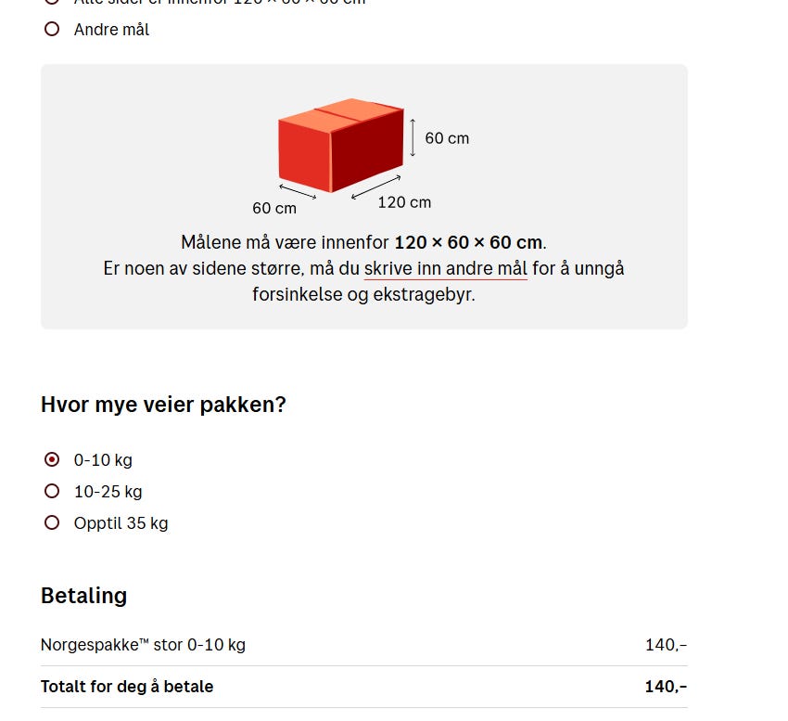Click the bold total amount 140,-
This screenshot has width=788, height=721.
pyautogui.click(x=666, y=687)
